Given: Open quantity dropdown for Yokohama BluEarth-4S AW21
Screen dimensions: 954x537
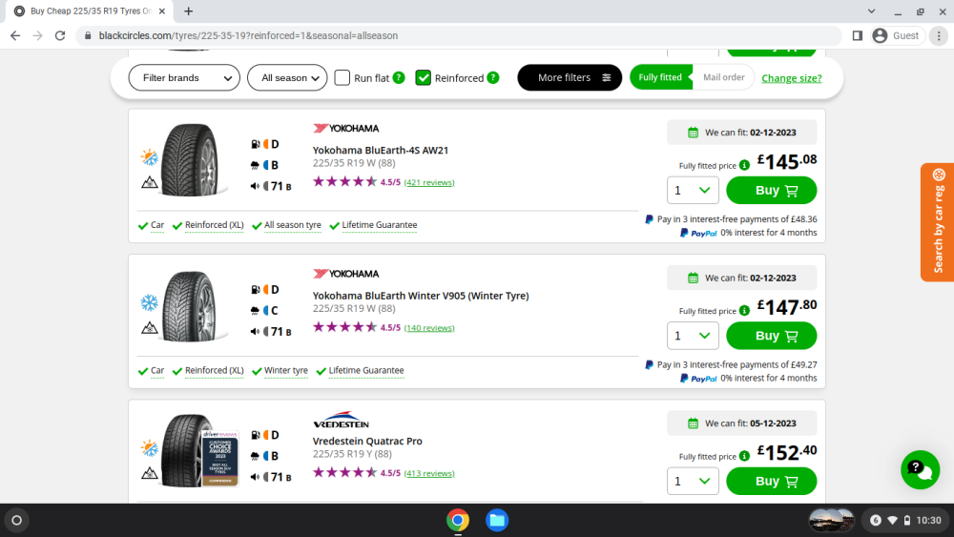Looking at the screenshot, I should 693,191.
